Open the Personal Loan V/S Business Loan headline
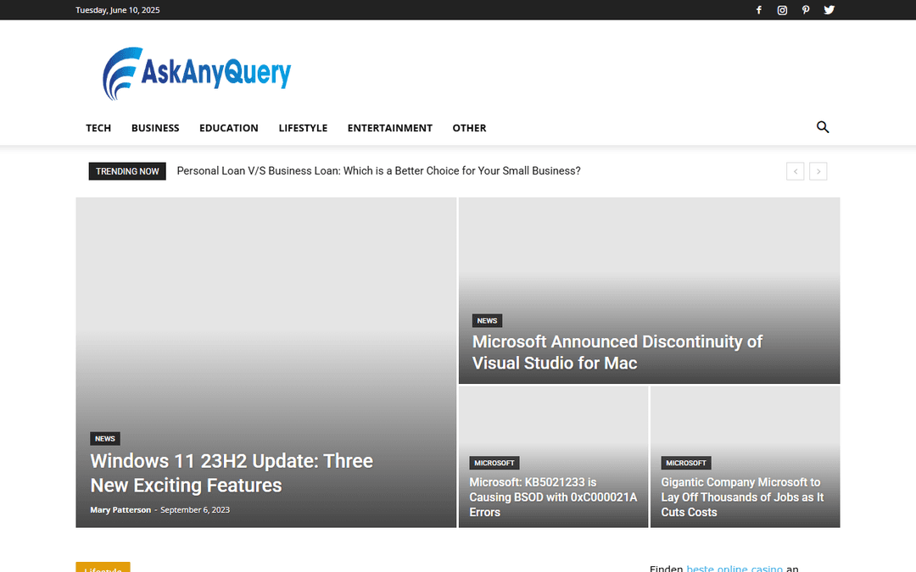Image resolution: width=916 pixels, height=572 pixels. click(x=378, y=171)
